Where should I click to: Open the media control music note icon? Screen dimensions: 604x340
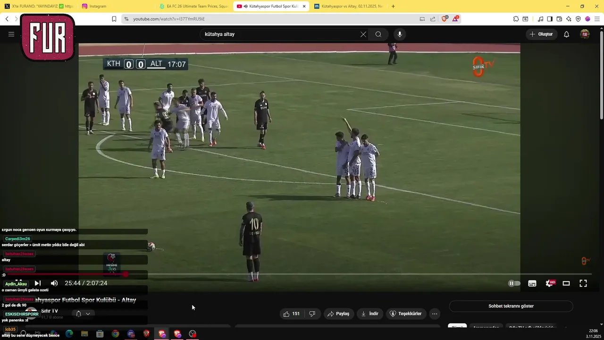pyautogui.click(x=540, y=19)
